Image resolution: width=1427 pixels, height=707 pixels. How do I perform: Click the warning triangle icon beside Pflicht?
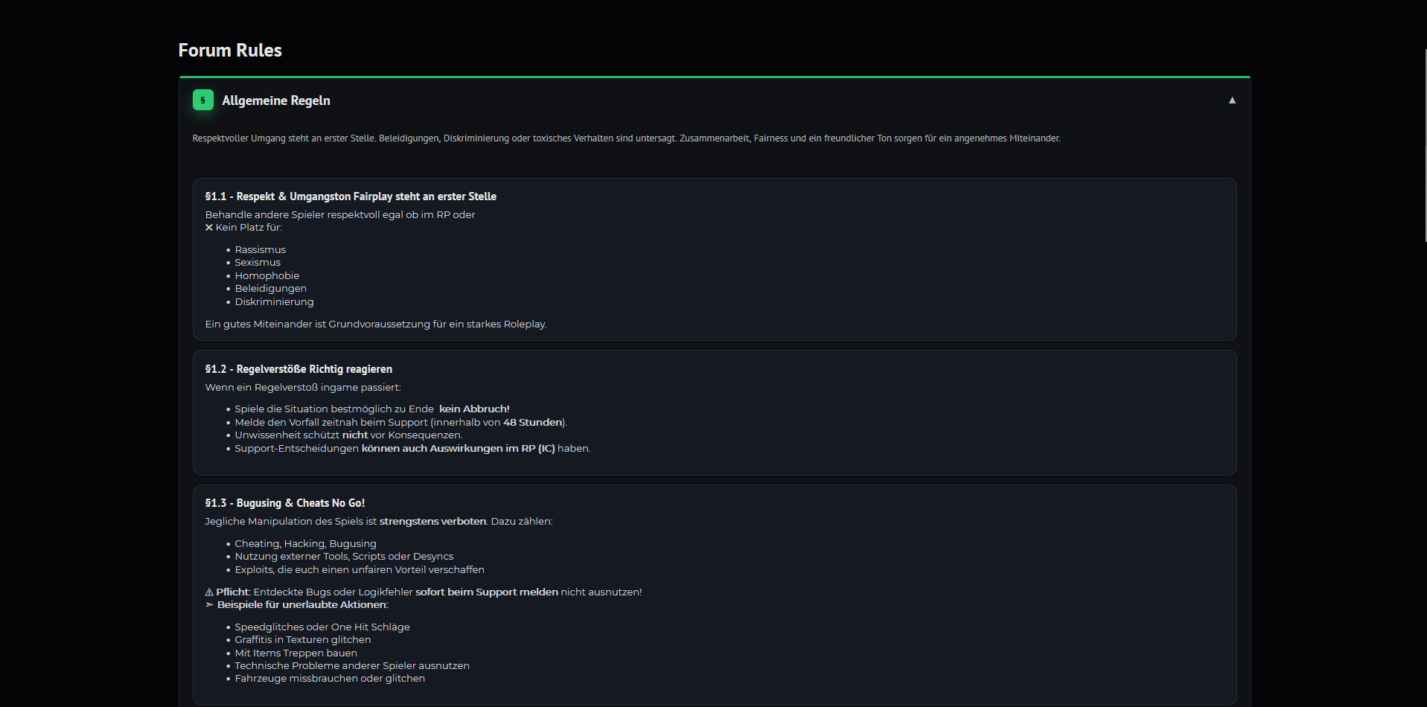[209, 592]
